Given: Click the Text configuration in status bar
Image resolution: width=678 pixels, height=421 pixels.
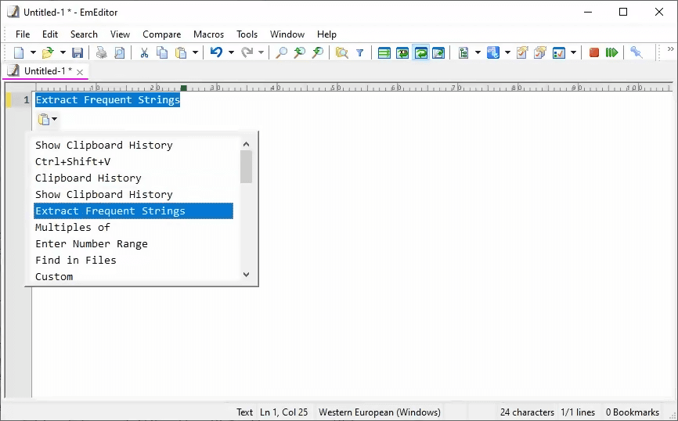Looking at the screenshot, I should [244, 412].
